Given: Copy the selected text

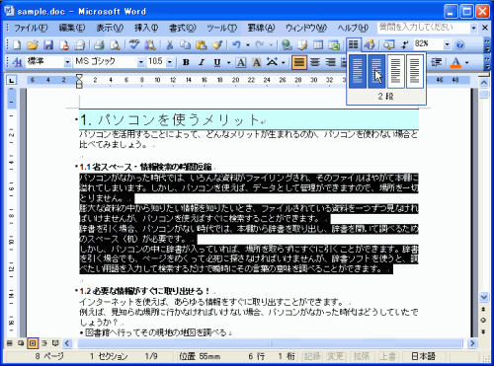Looking at the screenshot, I should (186, 44).
